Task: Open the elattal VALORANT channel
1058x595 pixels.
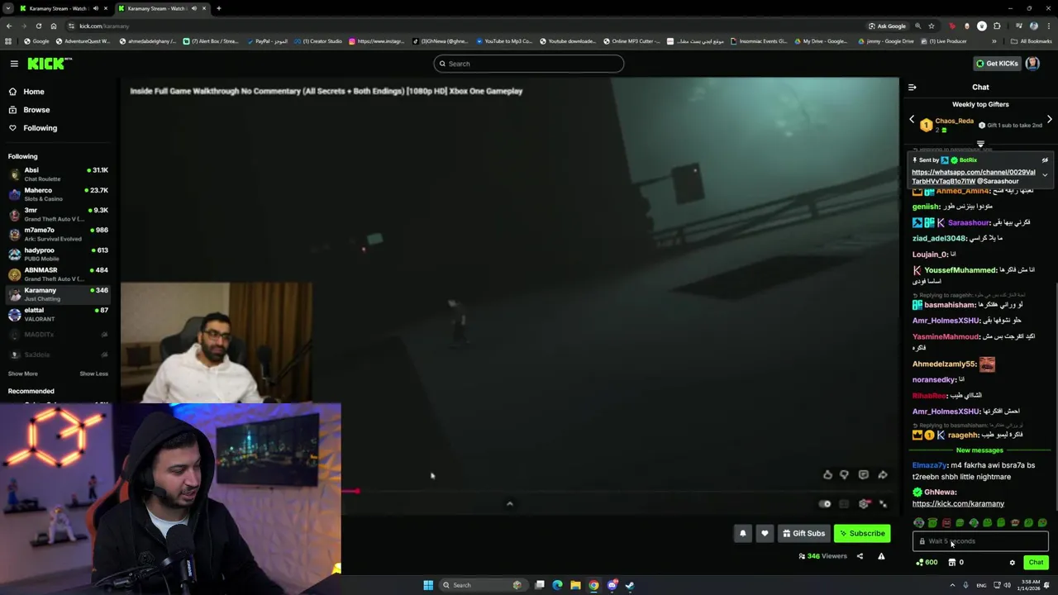Action: (x=60, y=314)
